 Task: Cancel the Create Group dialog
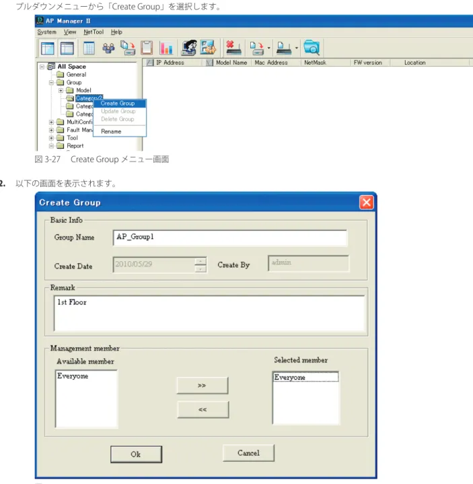tap(248, 453)
